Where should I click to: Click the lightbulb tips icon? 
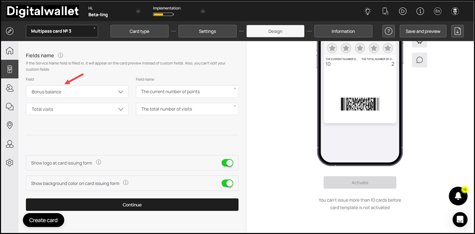coord(368,12)
